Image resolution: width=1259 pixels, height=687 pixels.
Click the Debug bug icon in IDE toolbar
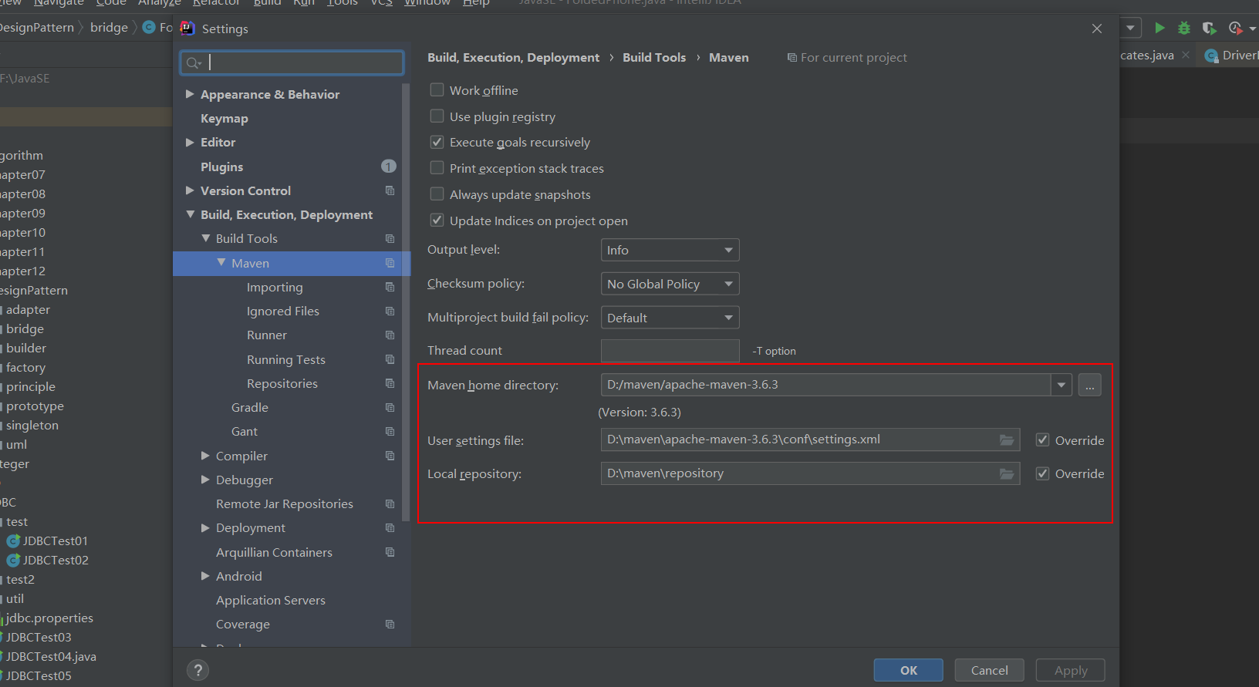pyautogui.click(x=1184, y=29)
